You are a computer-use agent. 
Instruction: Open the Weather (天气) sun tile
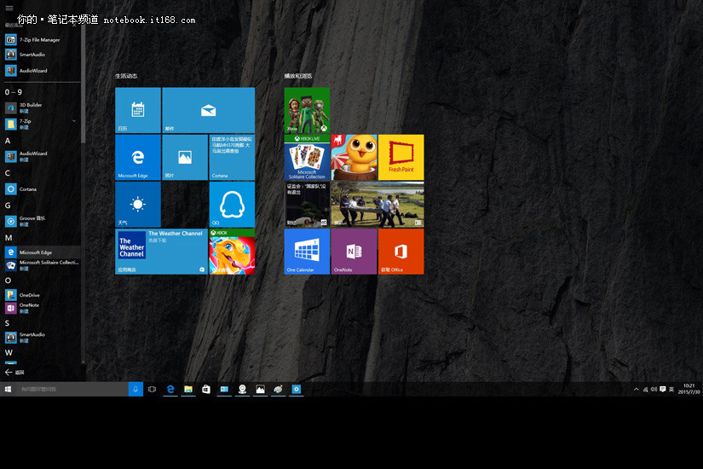tap(138, 204)
